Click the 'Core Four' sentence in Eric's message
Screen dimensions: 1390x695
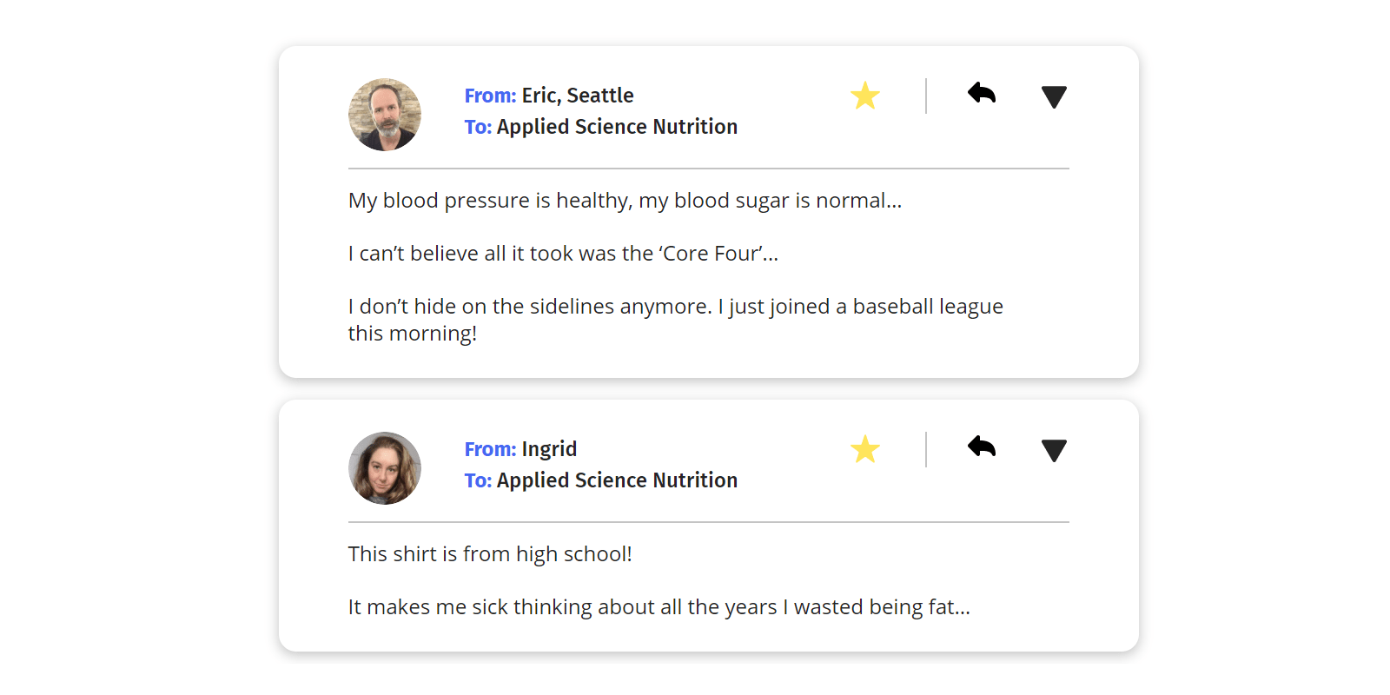pyautogui.click(x=563, y=254)
